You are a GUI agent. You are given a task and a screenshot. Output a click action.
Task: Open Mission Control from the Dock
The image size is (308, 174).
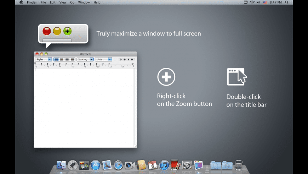(84, 165)
